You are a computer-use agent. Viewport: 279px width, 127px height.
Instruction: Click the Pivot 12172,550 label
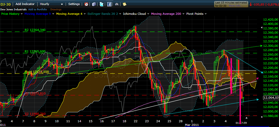pos(36,72)
